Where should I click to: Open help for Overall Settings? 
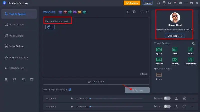(x=194, y=43)
